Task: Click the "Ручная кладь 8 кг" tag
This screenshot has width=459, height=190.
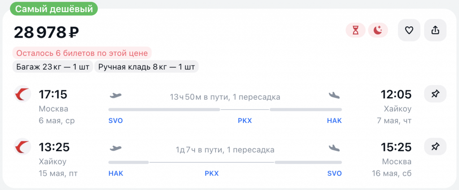Action: click(147, 67)
